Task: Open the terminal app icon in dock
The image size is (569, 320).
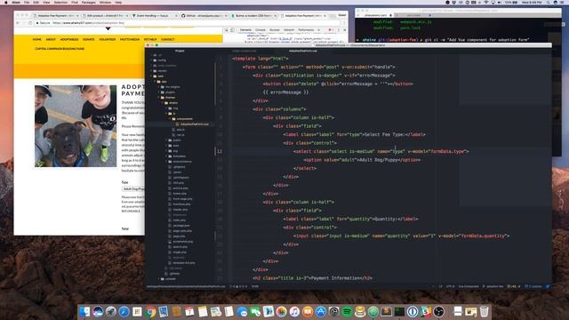Action: pyautogui.click(x=399, y=312)
